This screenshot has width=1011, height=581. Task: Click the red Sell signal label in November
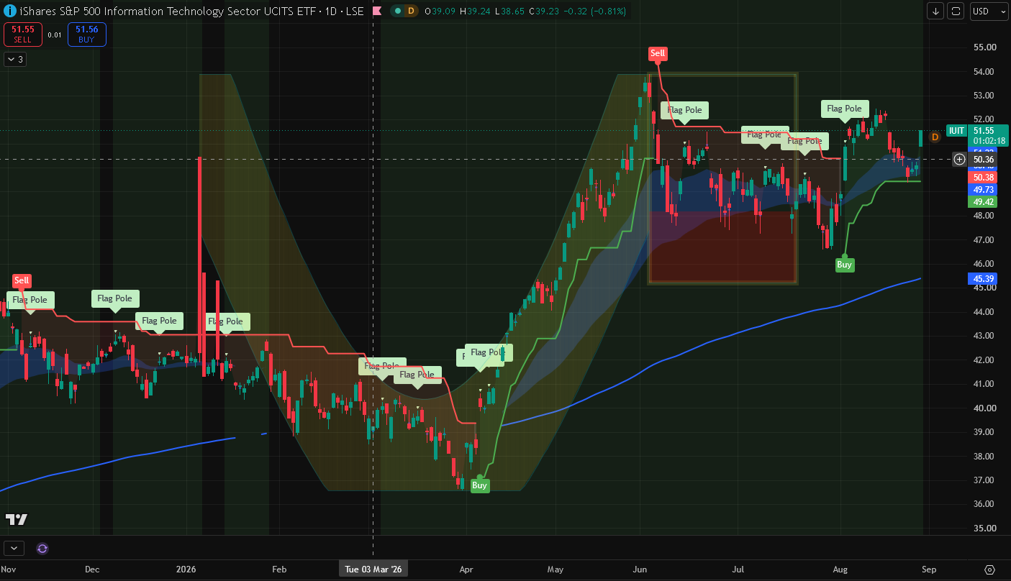tap(22, 280)
